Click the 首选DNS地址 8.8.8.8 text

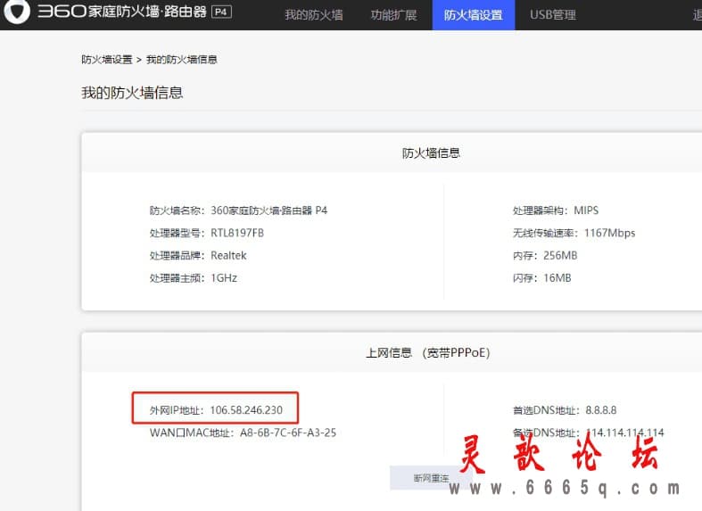565,410
